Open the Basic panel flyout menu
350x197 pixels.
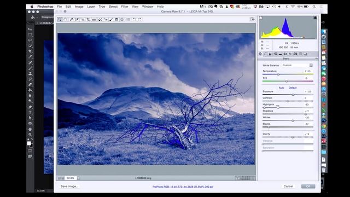[317, 59]
